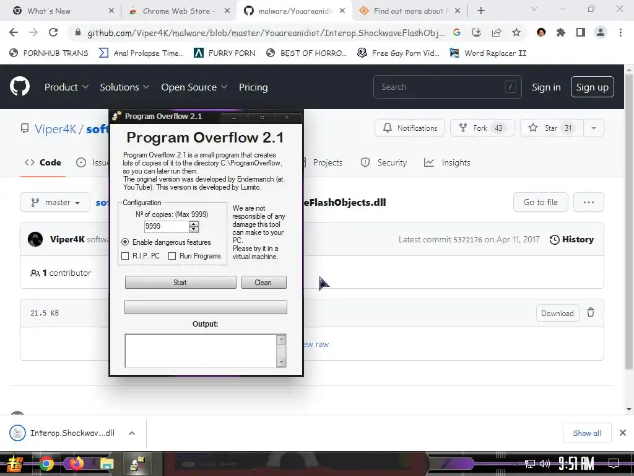Increase number of copies stepper up
The height and width of the screenshot is (476, 634).
[194, 224]
